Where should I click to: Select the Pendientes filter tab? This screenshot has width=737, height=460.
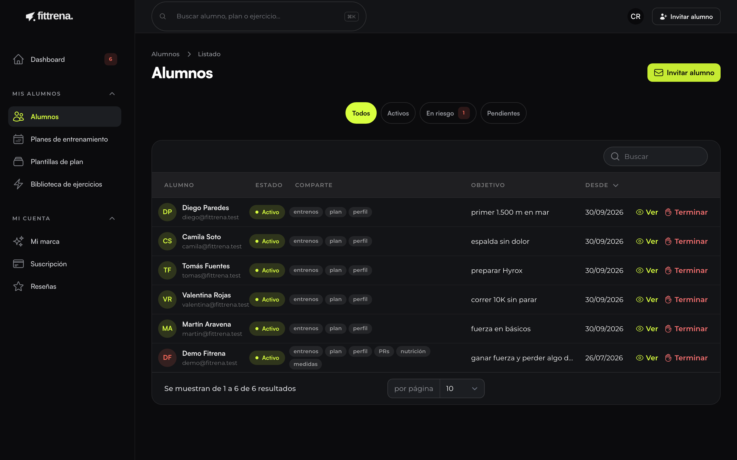[503, 113]
